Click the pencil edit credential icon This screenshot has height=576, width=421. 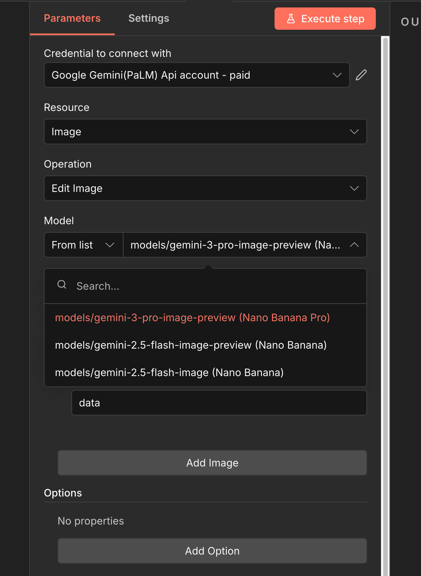pyautogui.click(x=361, y=75)
